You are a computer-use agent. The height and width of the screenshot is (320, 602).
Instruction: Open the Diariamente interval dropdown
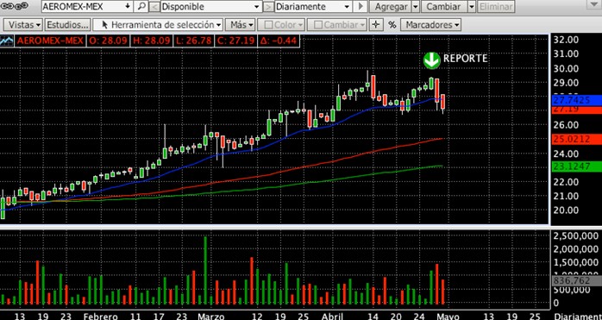point(313,7)
